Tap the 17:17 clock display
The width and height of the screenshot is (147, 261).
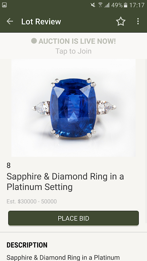click(137, 5)
